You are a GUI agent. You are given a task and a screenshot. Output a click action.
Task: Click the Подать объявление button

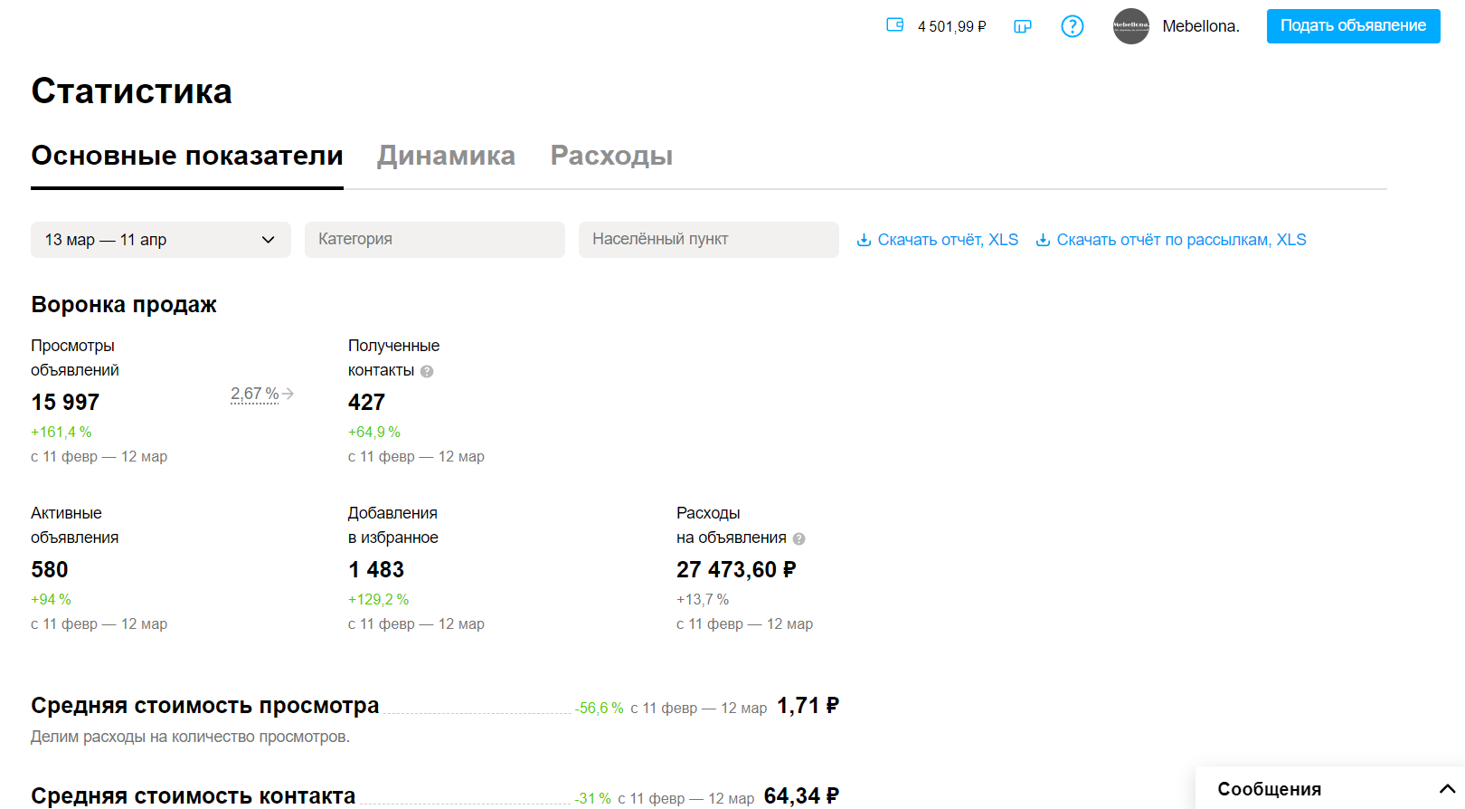pyautogui.click(x=1353, y=26)
